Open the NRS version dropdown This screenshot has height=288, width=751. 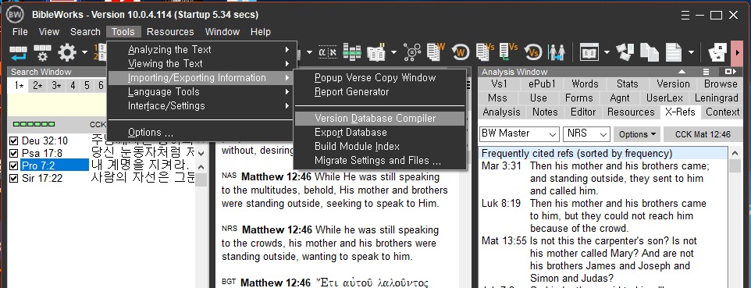point(586,133)
